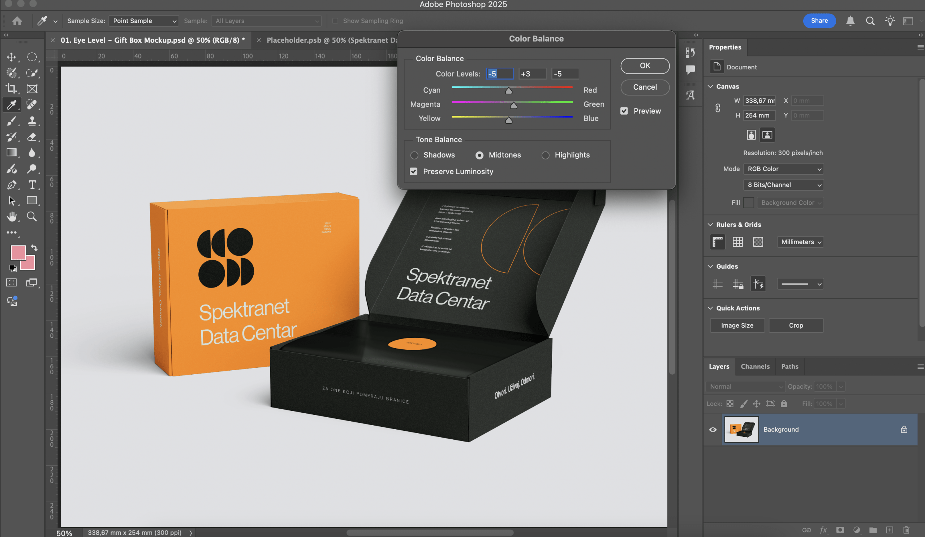Select the Properties tab
925x537 pixels.
coord(724,47)
